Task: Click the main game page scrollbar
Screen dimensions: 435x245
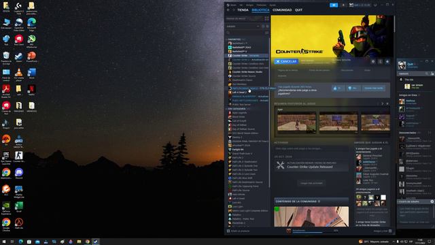Action: [394, 24]
